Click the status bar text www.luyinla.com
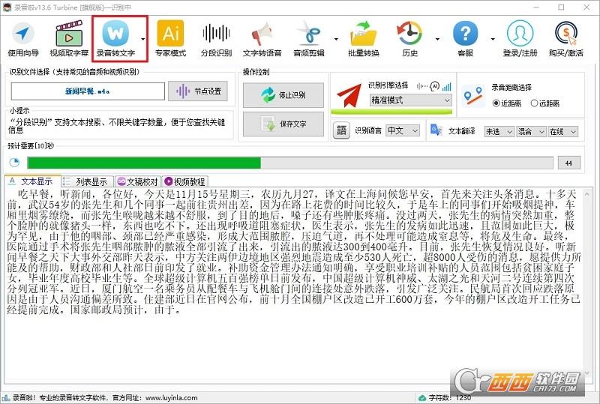 [172, 398]
